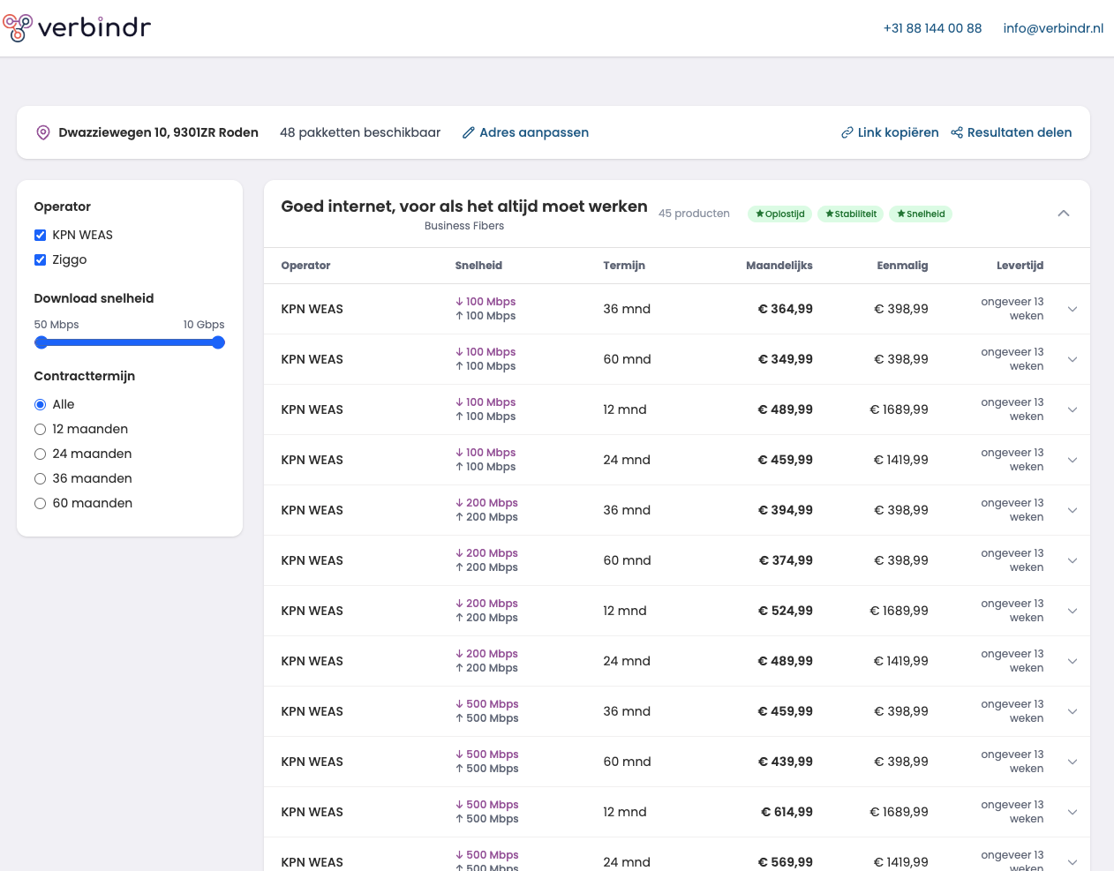Screen dimensions: 1114x871
Task: Click the pencil icon for Adres aanpassen
Action: pyautogui.click(x=469, y=132)
